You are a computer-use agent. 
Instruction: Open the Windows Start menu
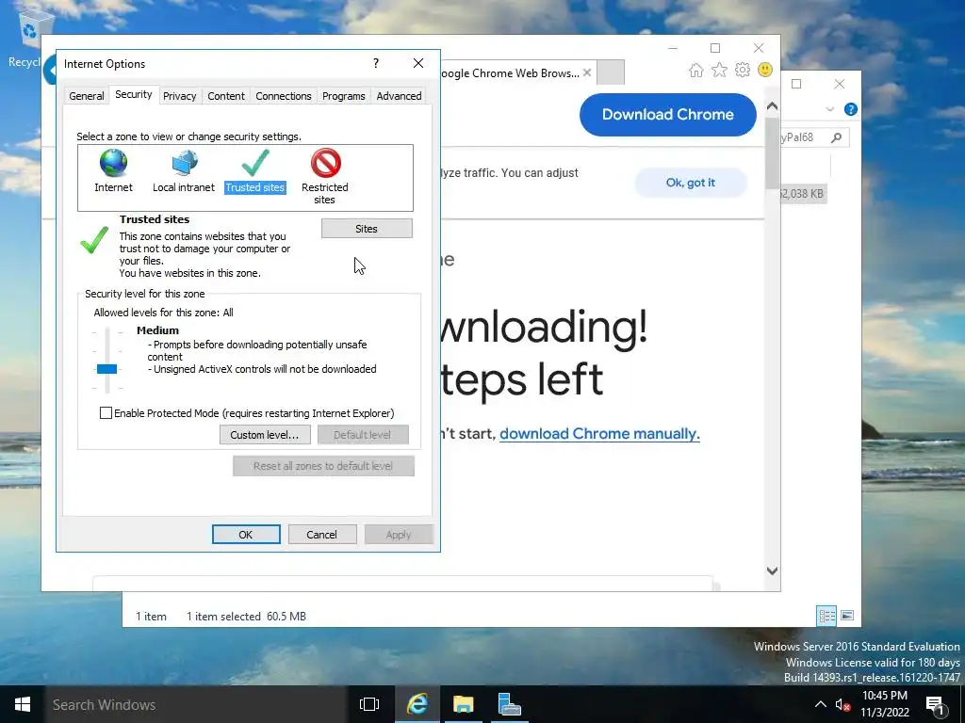[x=23, y=704]
